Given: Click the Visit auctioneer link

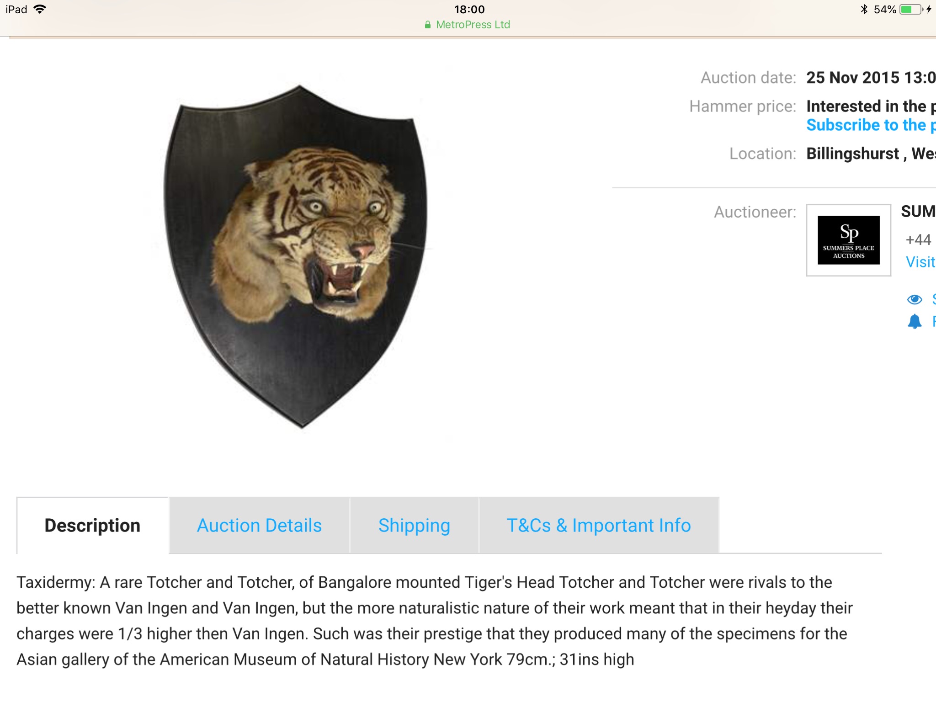Looking at the screenshot, I should click(920, 262).
